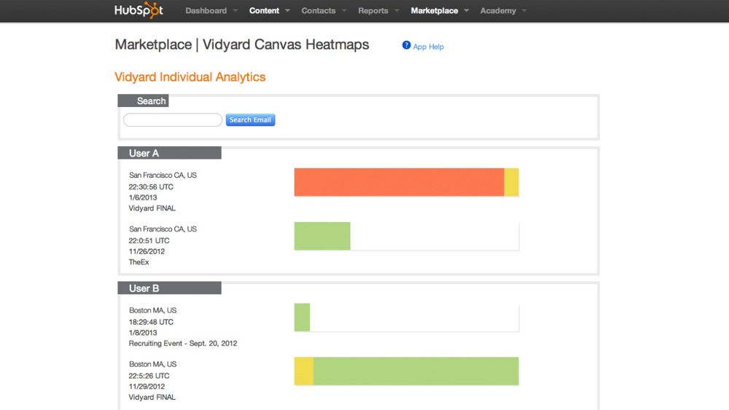Image resolution: width=729 pixels, height=410 pixels.
Task: Open the Academy menu
Action: [498, 10]
